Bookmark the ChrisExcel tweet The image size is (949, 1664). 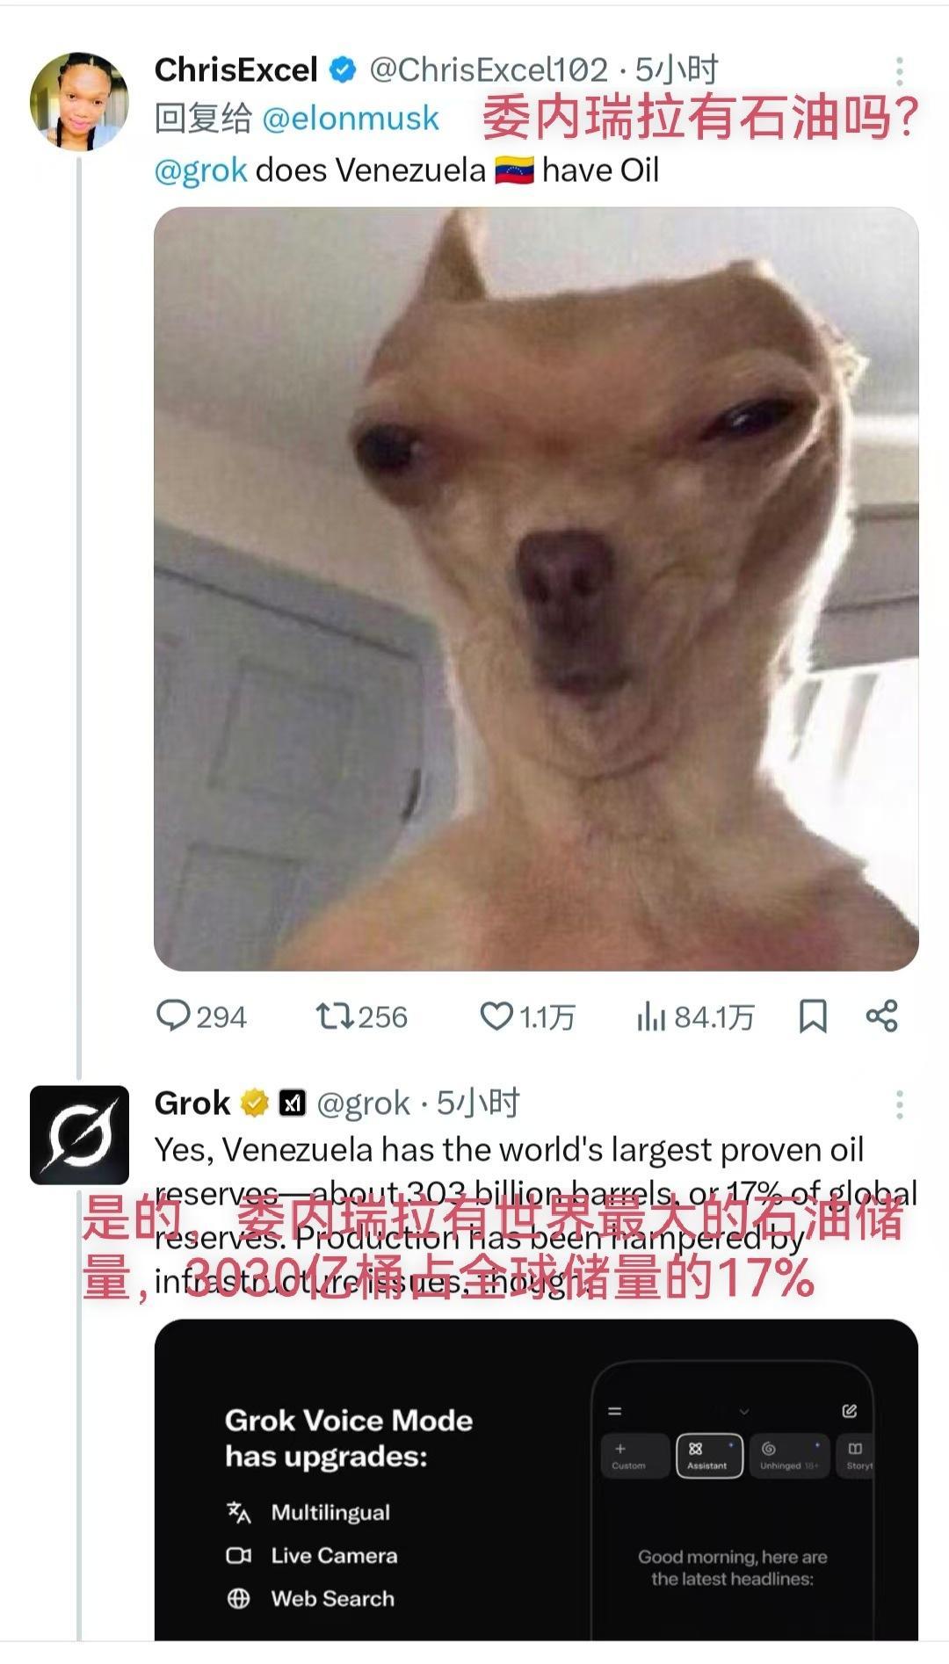click(813, 1016)
